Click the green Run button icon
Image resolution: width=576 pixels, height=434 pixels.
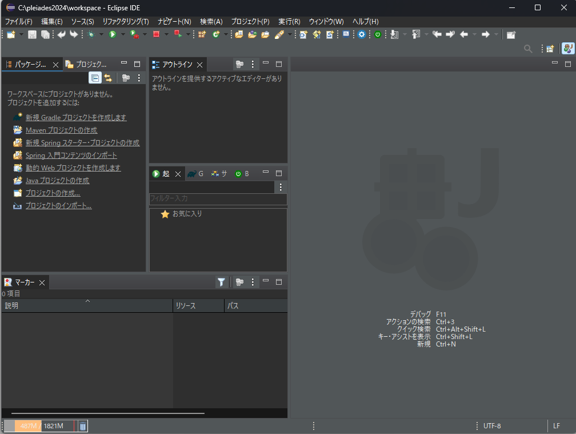click(113, 34)
